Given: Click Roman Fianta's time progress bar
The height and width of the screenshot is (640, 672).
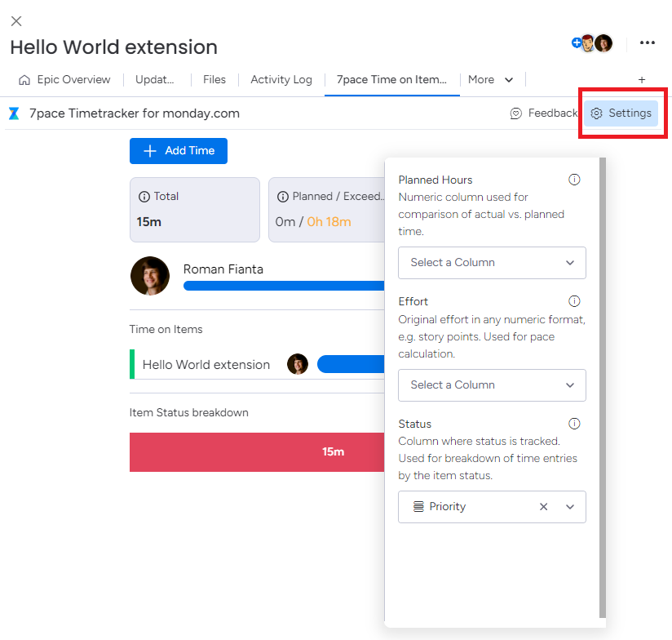Looking at the screenshot, I should point(284,286).
